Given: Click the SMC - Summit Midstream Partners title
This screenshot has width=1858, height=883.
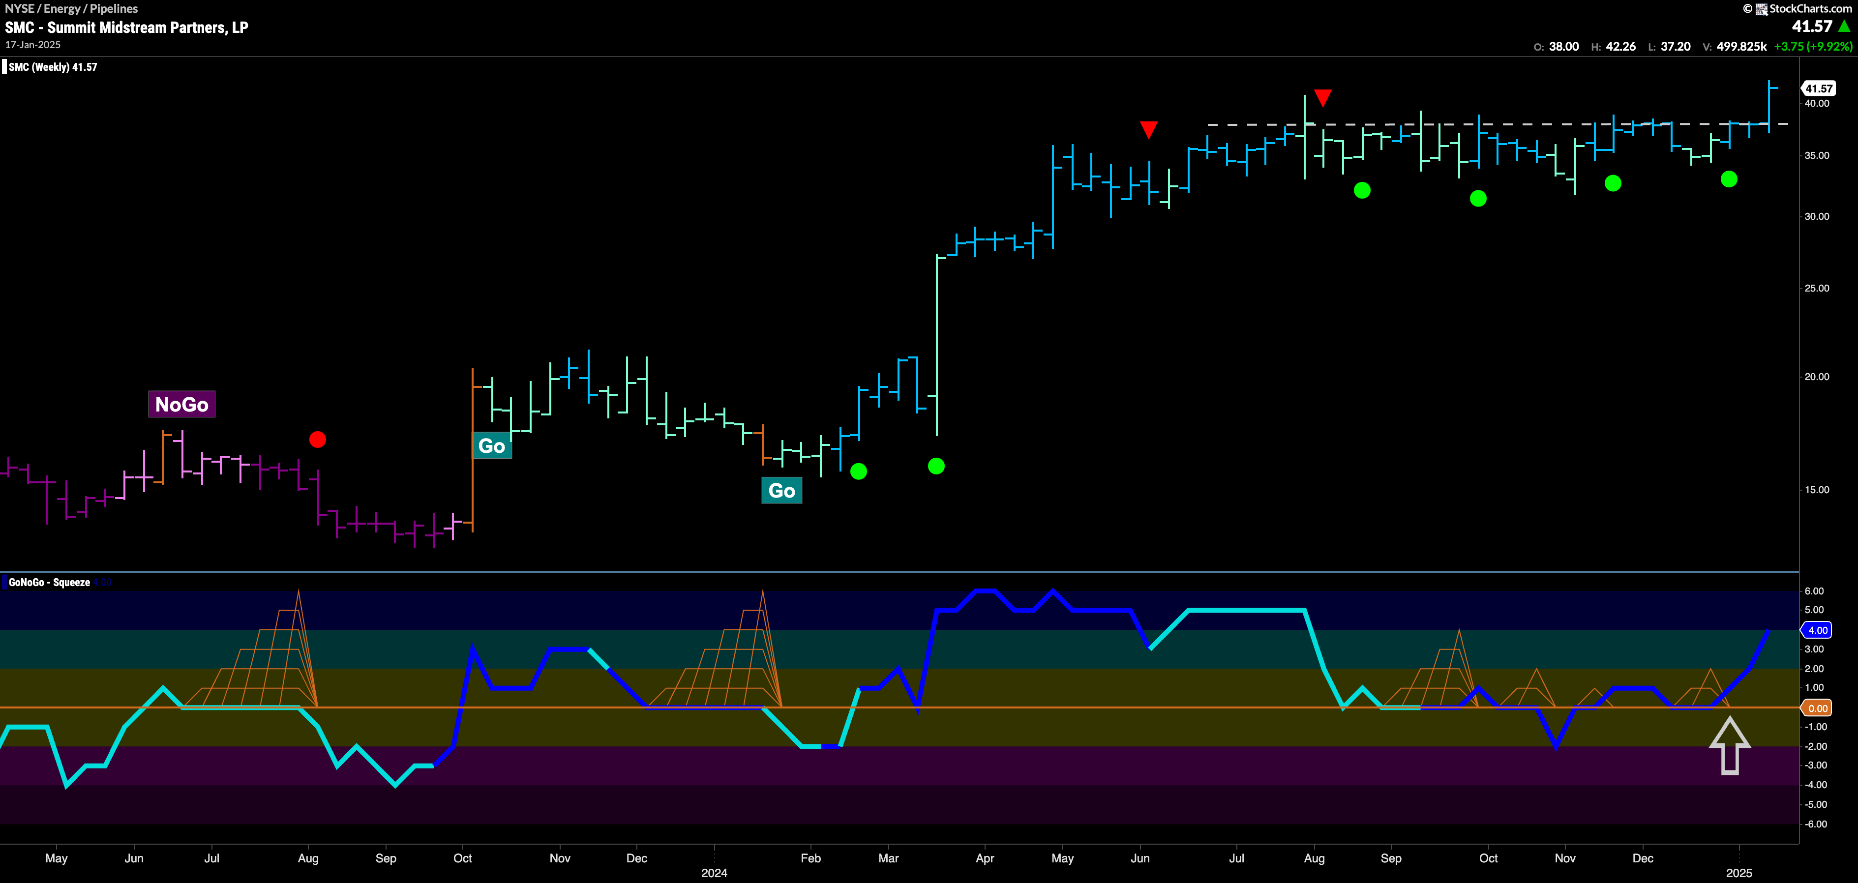Looking at the screenshot, I should 127,28.
